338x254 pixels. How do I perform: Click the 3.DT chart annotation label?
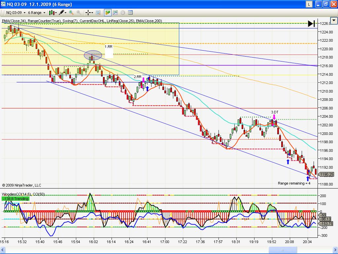275,112
